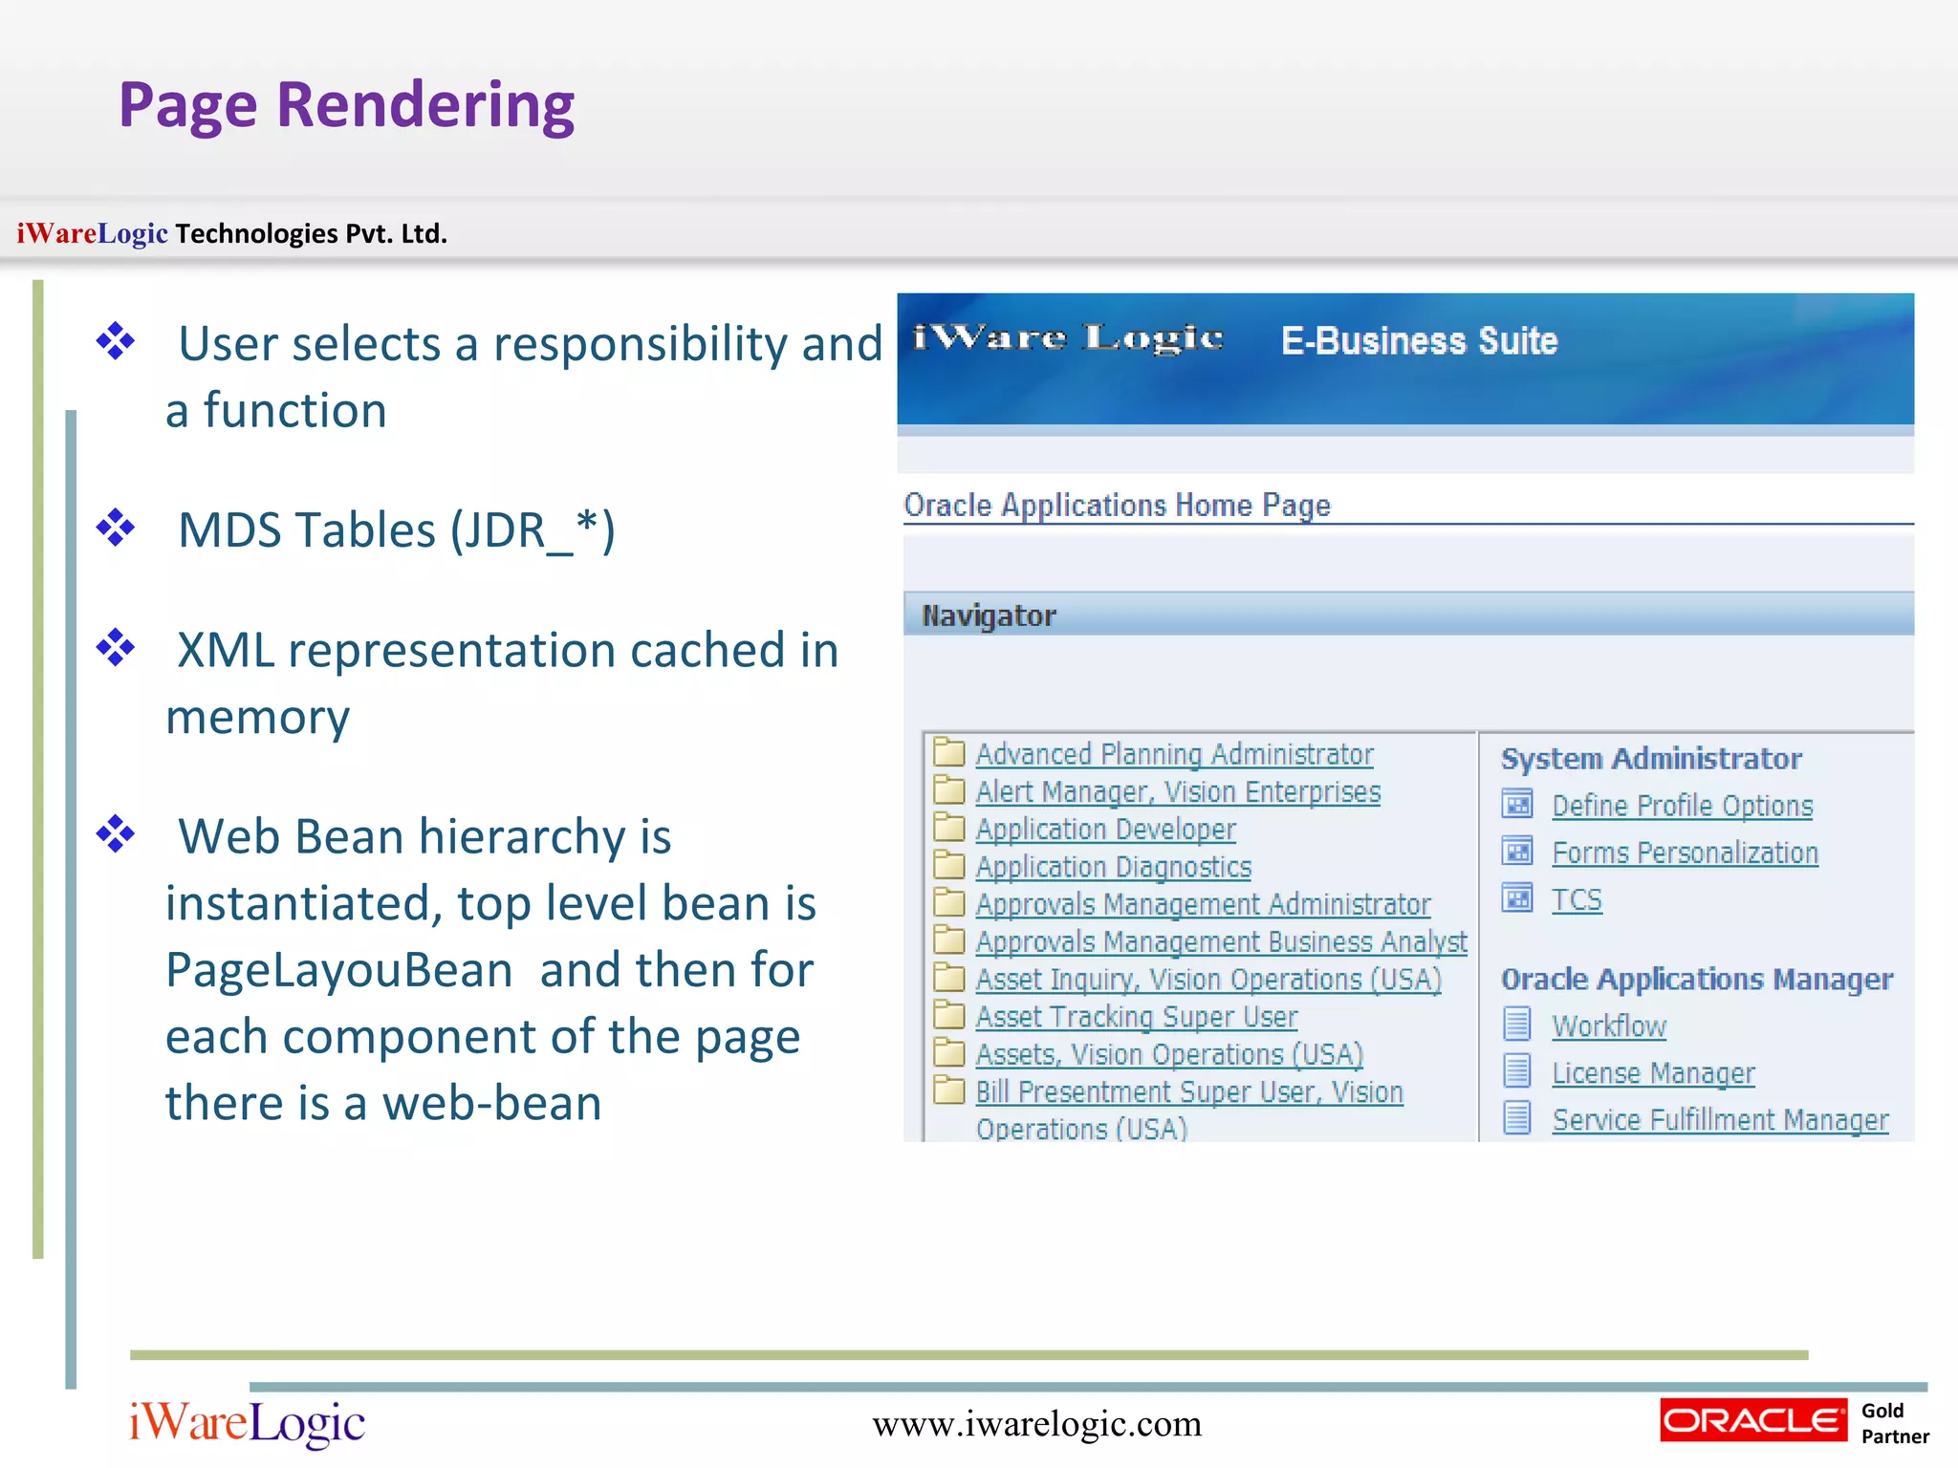
Task: Open the Workflow link
Action: (1609, 1026)
